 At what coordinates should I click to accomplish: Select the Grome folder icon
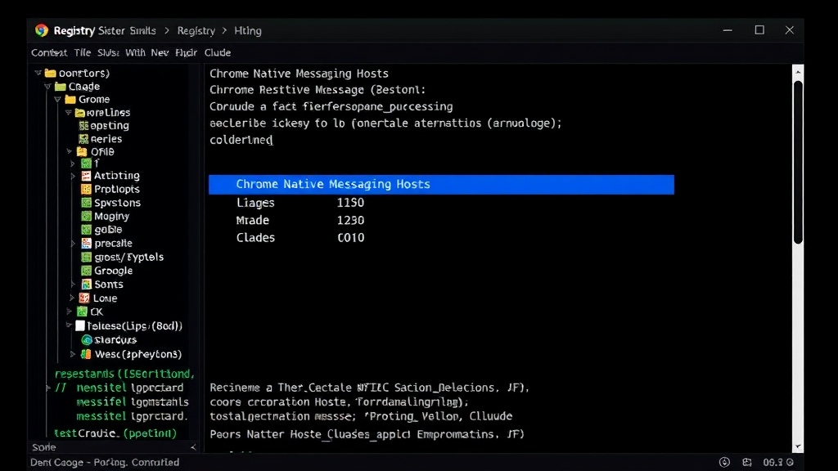(x=70, y=99)
